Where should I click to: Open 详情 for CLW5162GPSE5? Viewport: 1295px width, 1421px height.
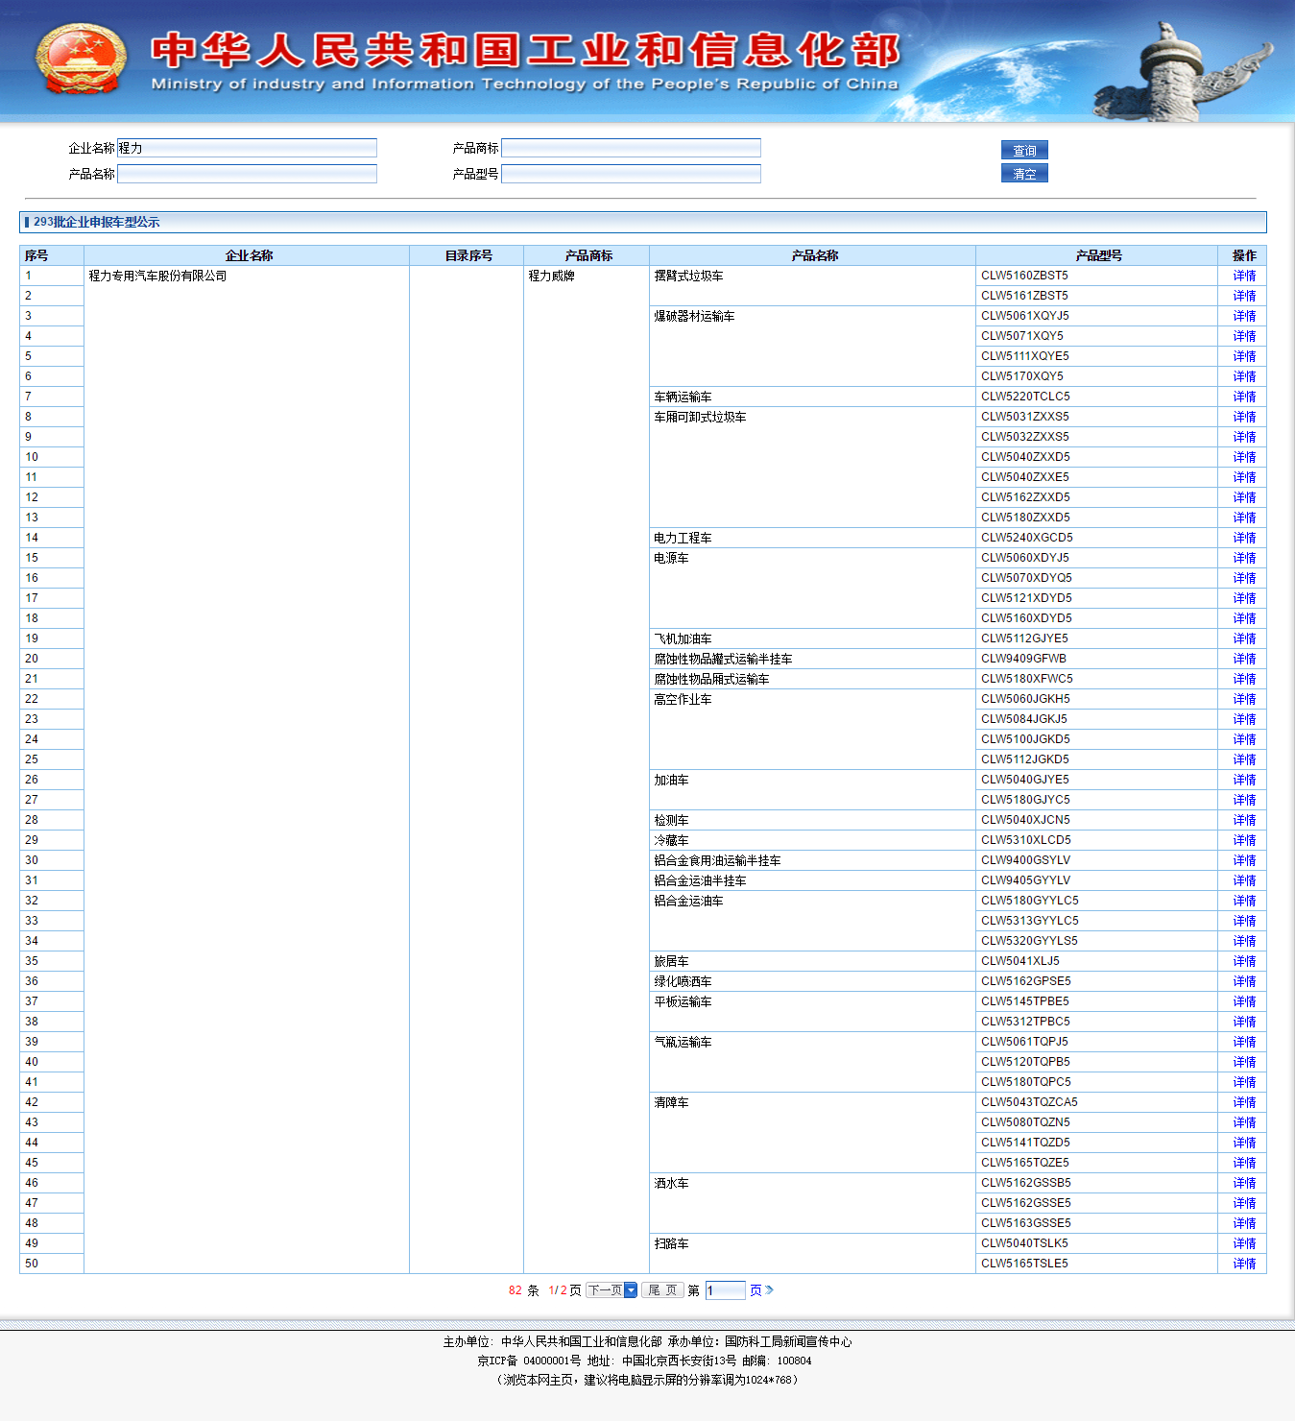[x=1244, y=981]
